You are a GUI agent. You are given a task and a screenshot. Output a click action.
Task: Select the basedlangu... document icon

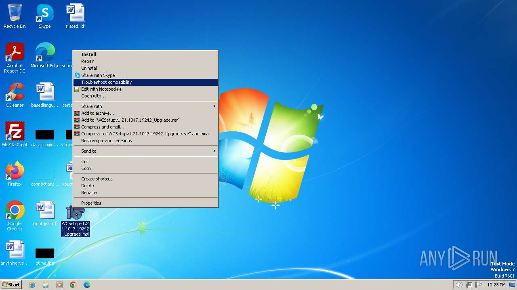coord(45,95)
